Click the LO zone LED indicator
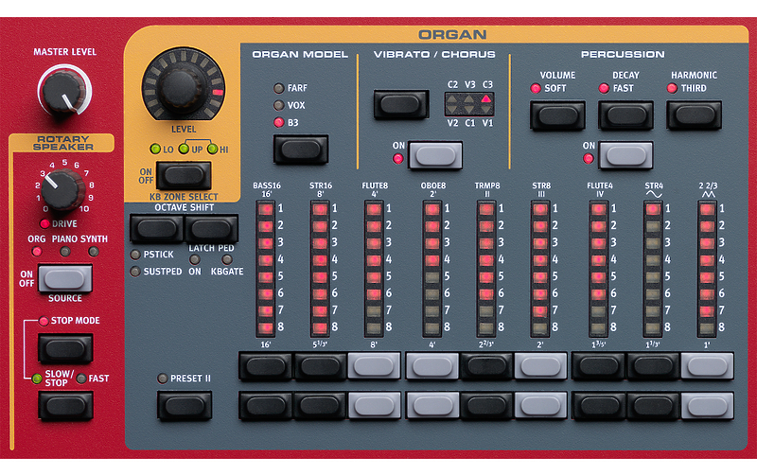The image size is (757, 476). coord(155,149)
